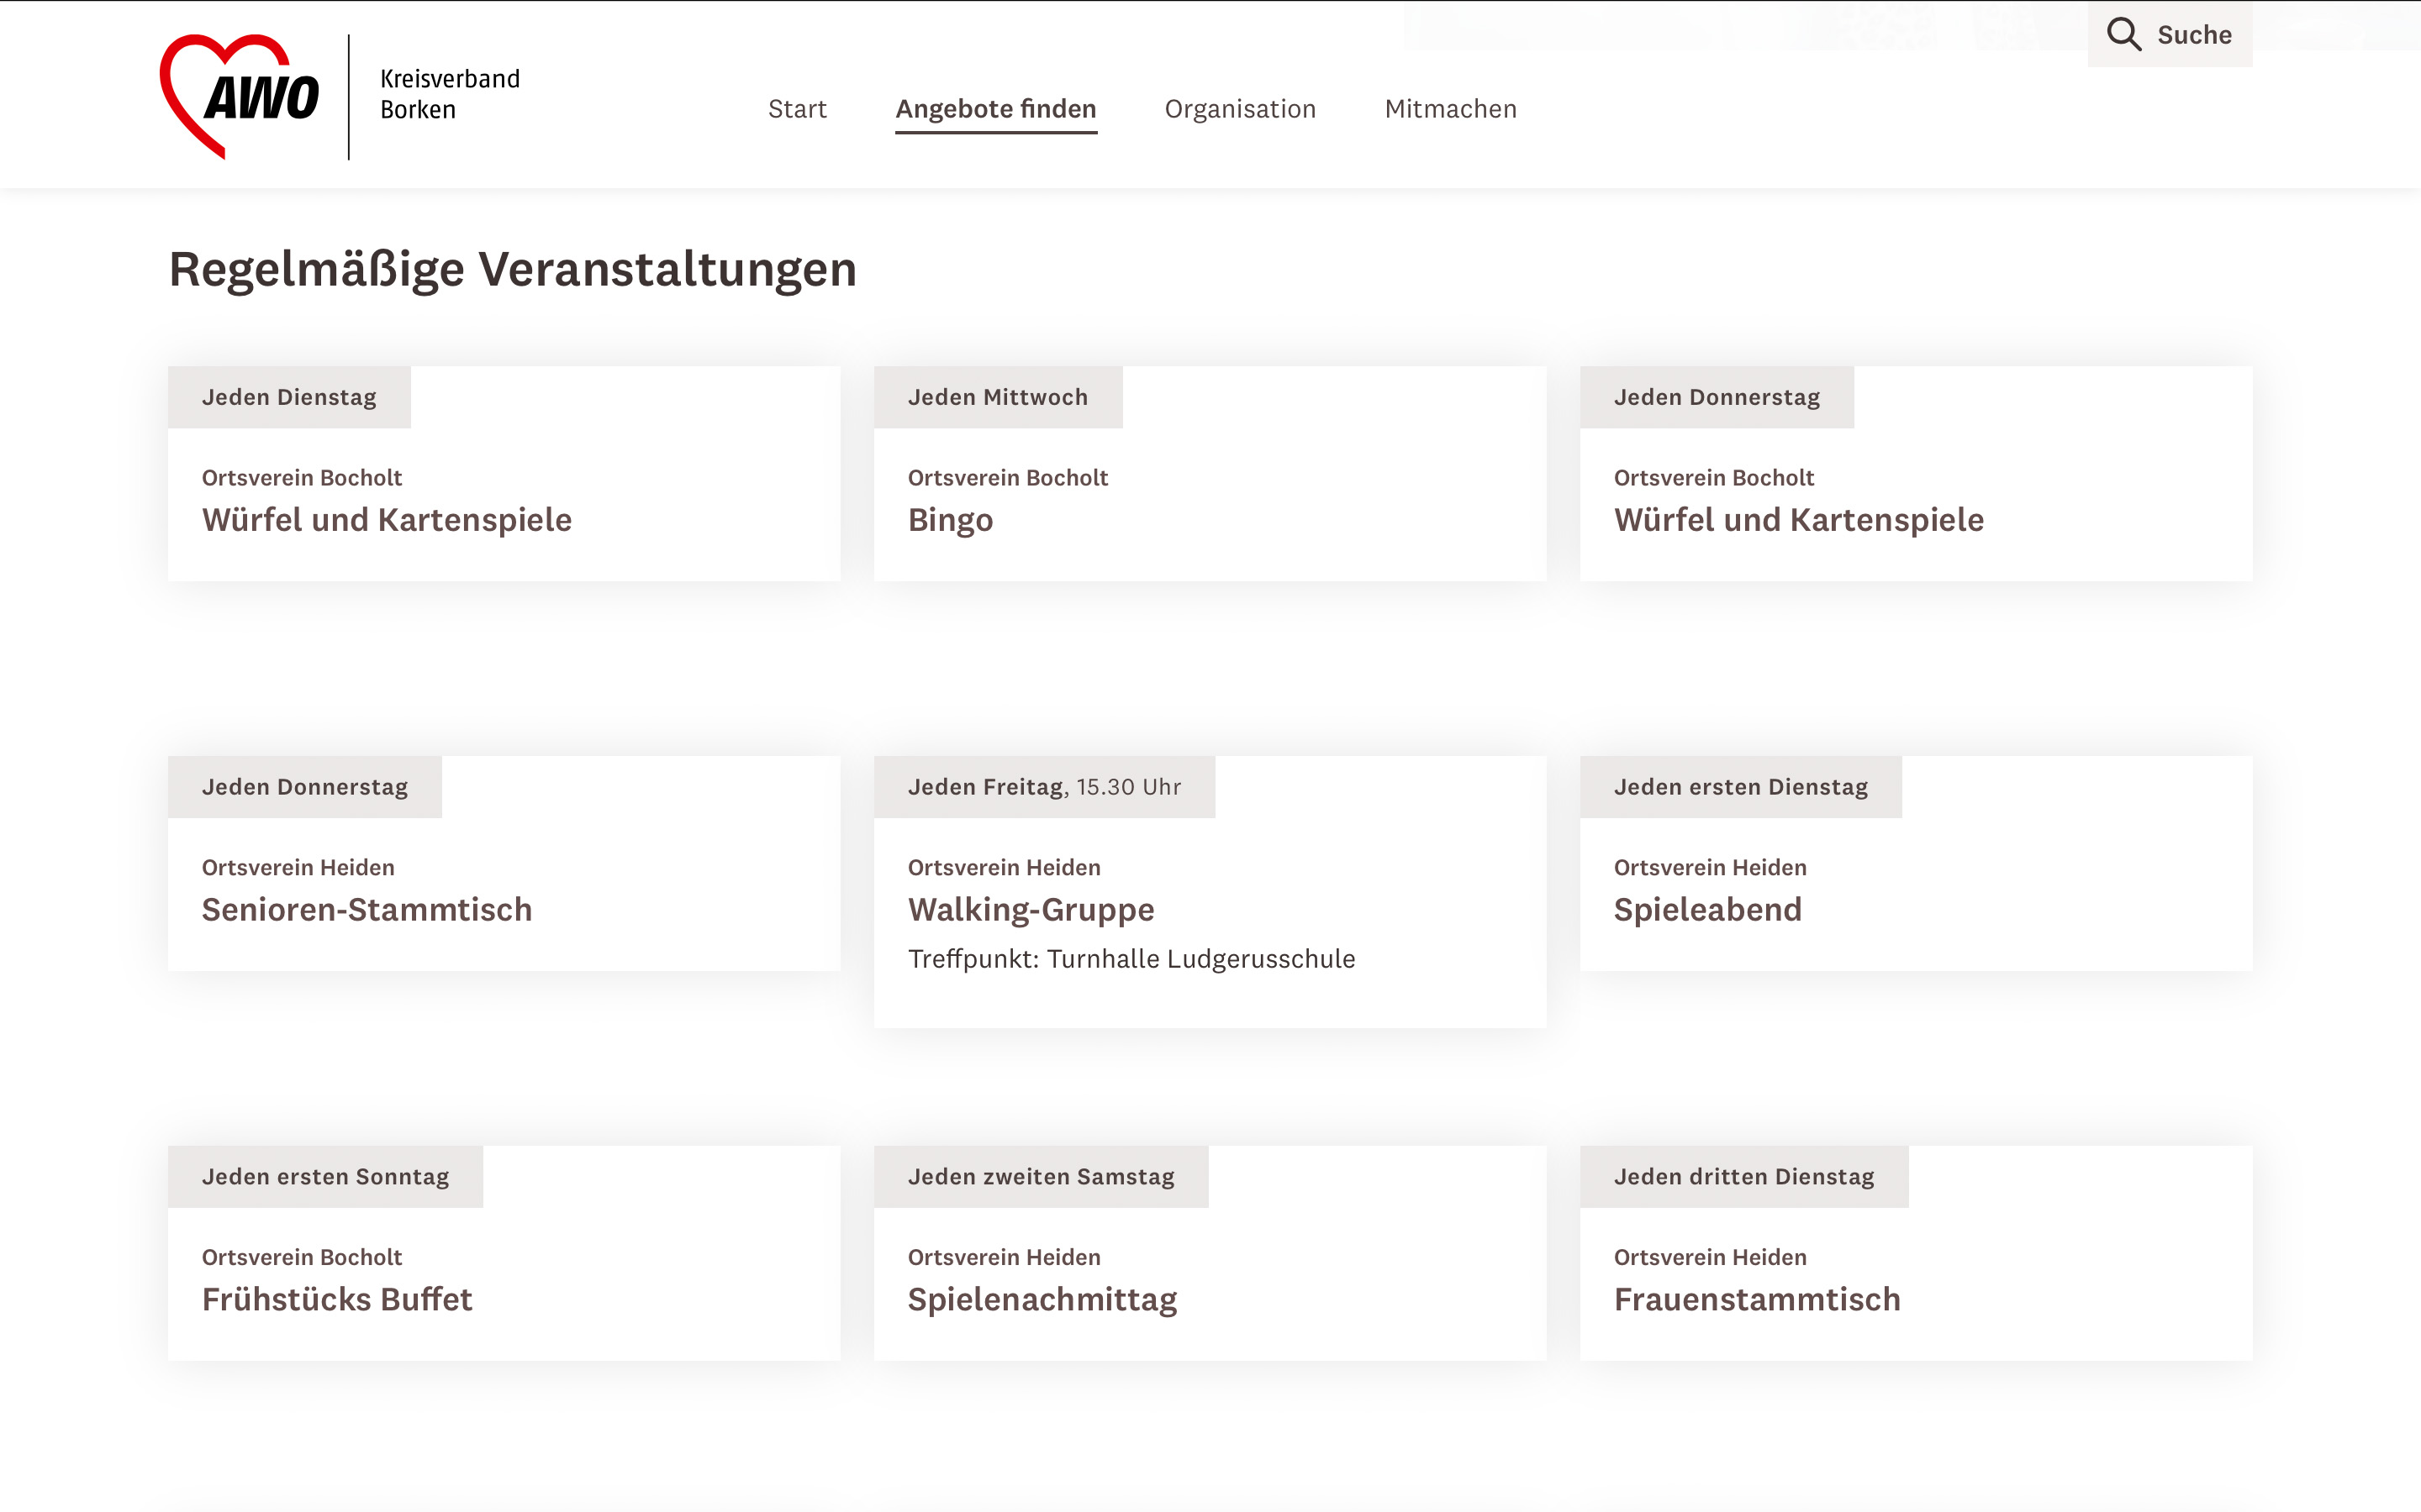
Task: Go to the Start menu item
Action: [796, 109]
